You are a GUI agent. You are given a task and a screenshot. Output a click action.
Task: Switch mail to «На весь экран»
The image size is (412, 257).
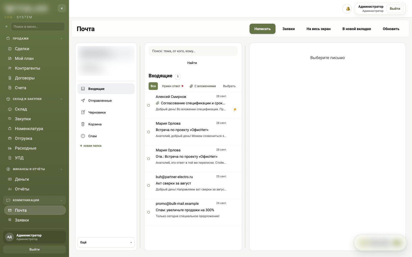(x=319, y=29)
